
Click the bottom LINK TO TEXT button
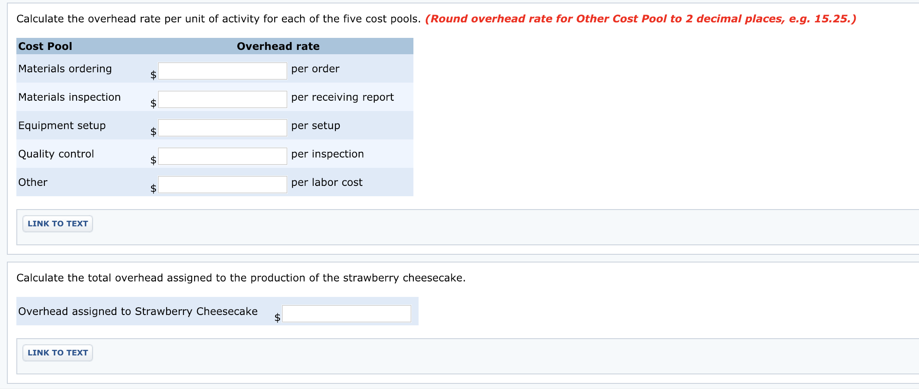pos(57,352)
